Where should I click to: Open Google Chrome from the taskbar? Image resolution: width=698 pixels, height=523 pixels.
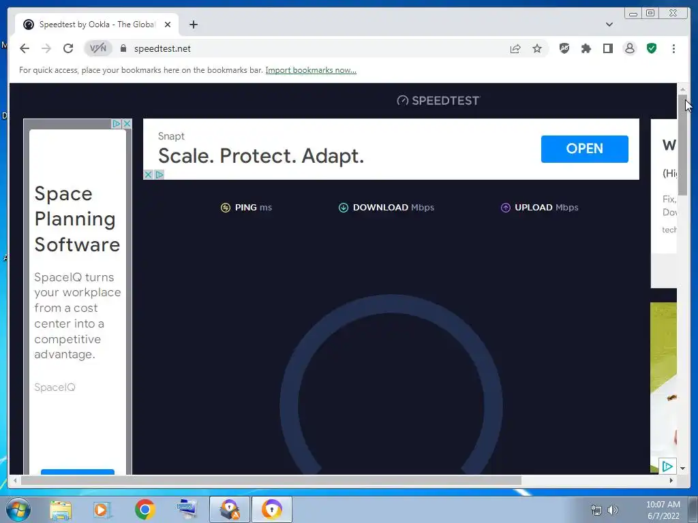point(145,509)
